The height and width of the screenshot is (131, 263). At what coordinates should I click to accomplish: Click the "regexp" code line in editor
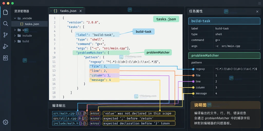pos(125,62)
